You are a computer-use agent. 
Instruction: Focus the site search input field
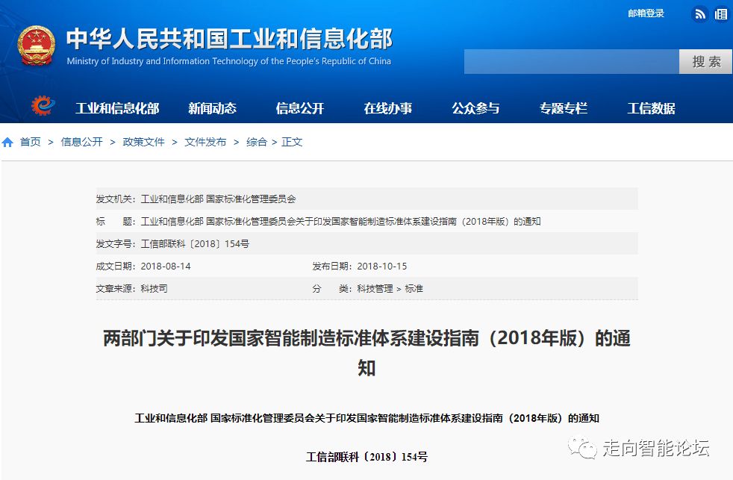571,62
